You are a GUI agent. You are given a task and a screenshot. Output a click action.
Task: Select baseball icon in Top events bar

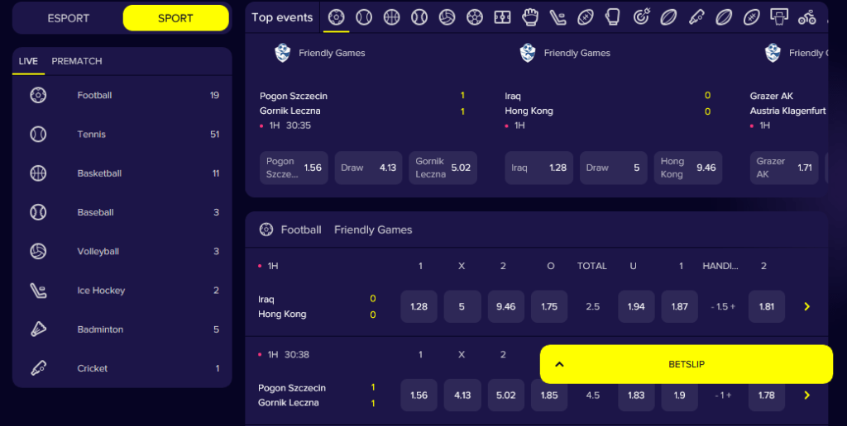pyautogui.click(x=419, y=17)
